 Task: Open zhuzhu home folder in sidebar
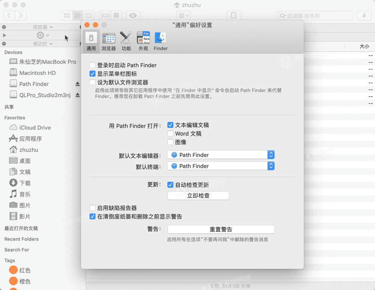[24, 150]
